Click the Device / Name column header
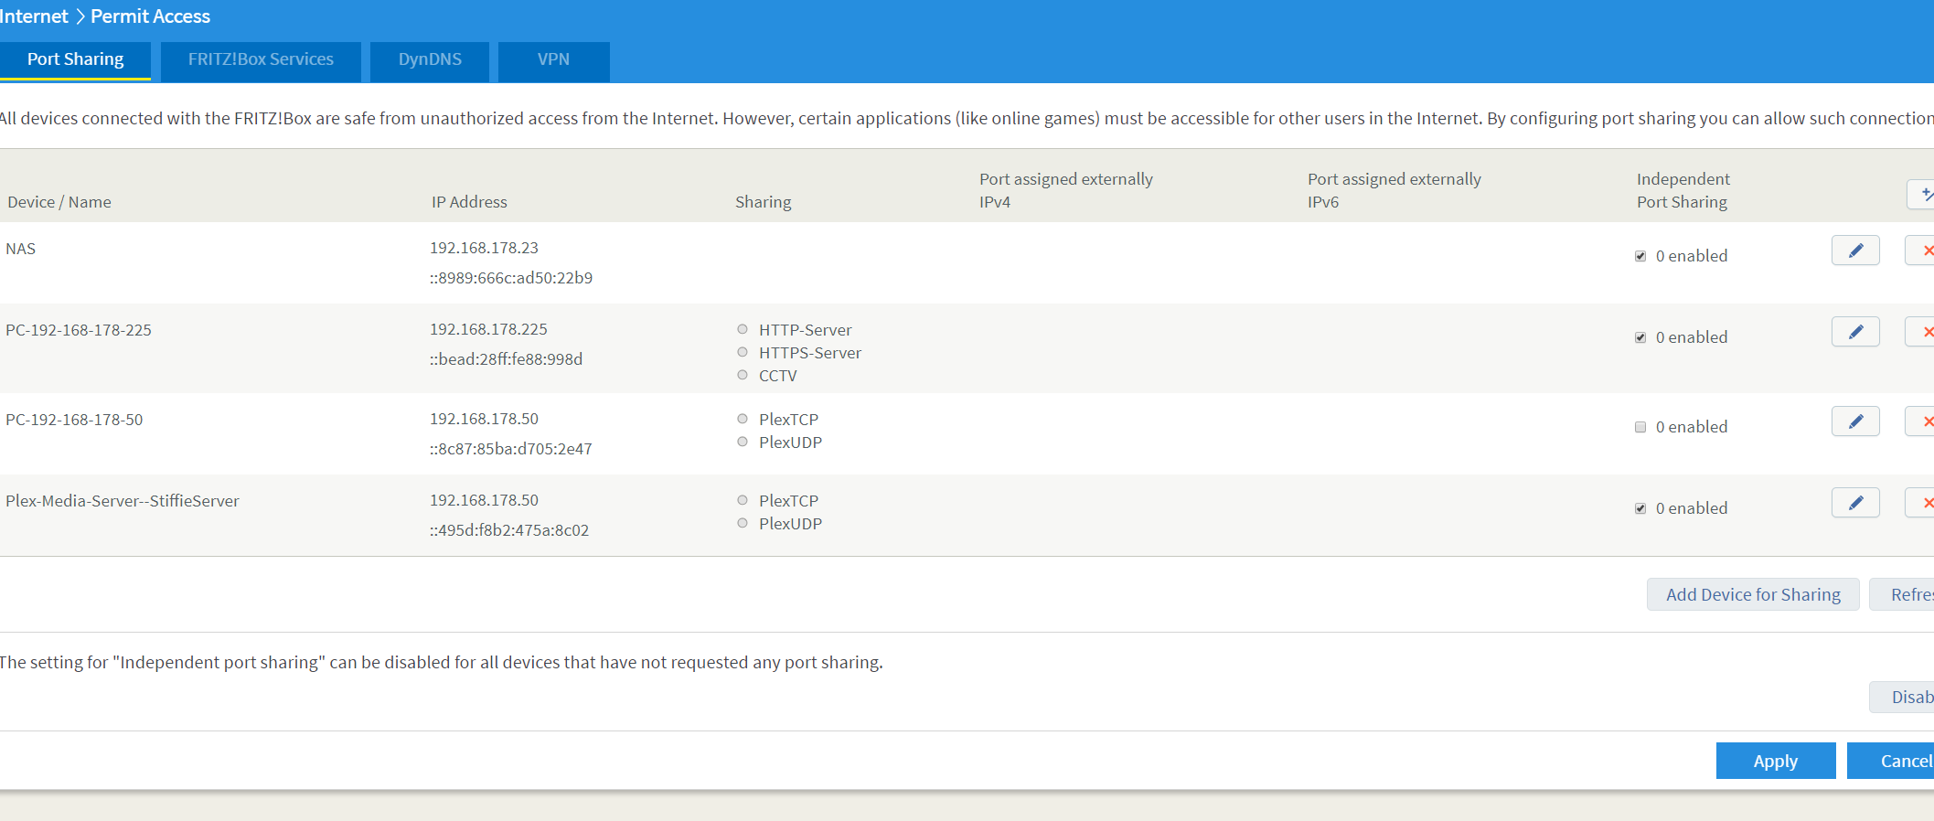1934x821 pixels. click(x=59, y=202)
